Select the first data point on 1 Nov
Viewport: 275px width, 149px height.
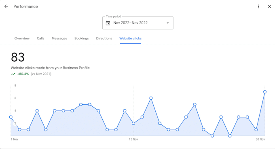(x=11, y=117)
